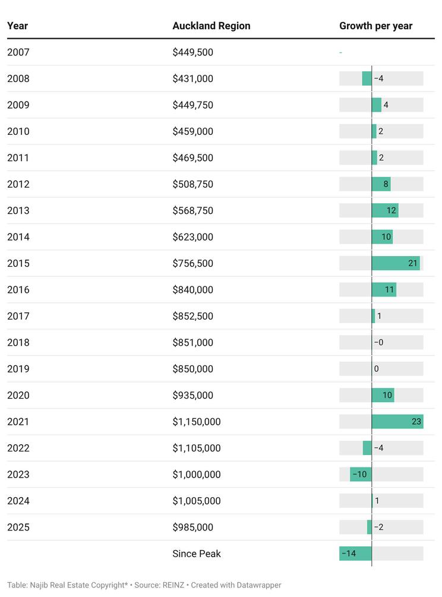Click the Year column header
The height and width of the screenshot is (597, 442).
tap(18, 26)
